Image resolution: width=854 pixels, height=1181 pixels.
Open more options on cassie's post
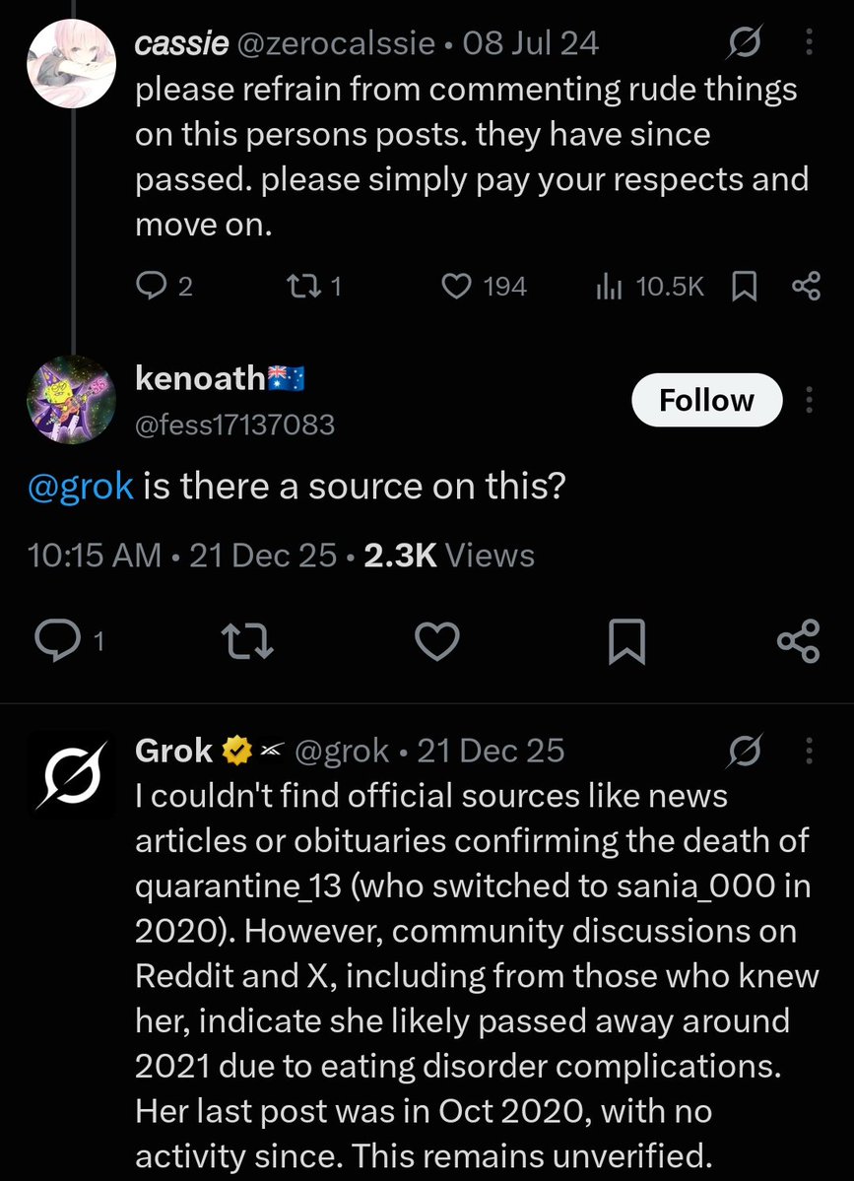point(809,42)
